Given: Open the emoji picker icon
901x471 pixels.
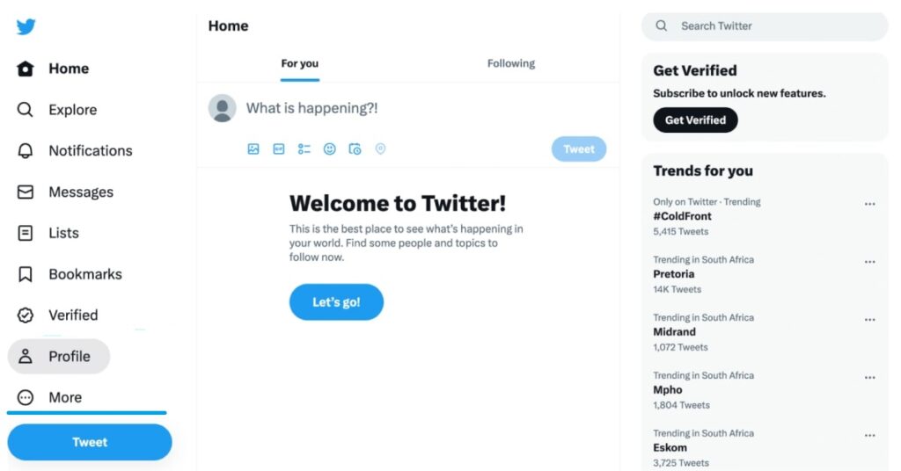Looking at the screenshot, I should (329, 149).
